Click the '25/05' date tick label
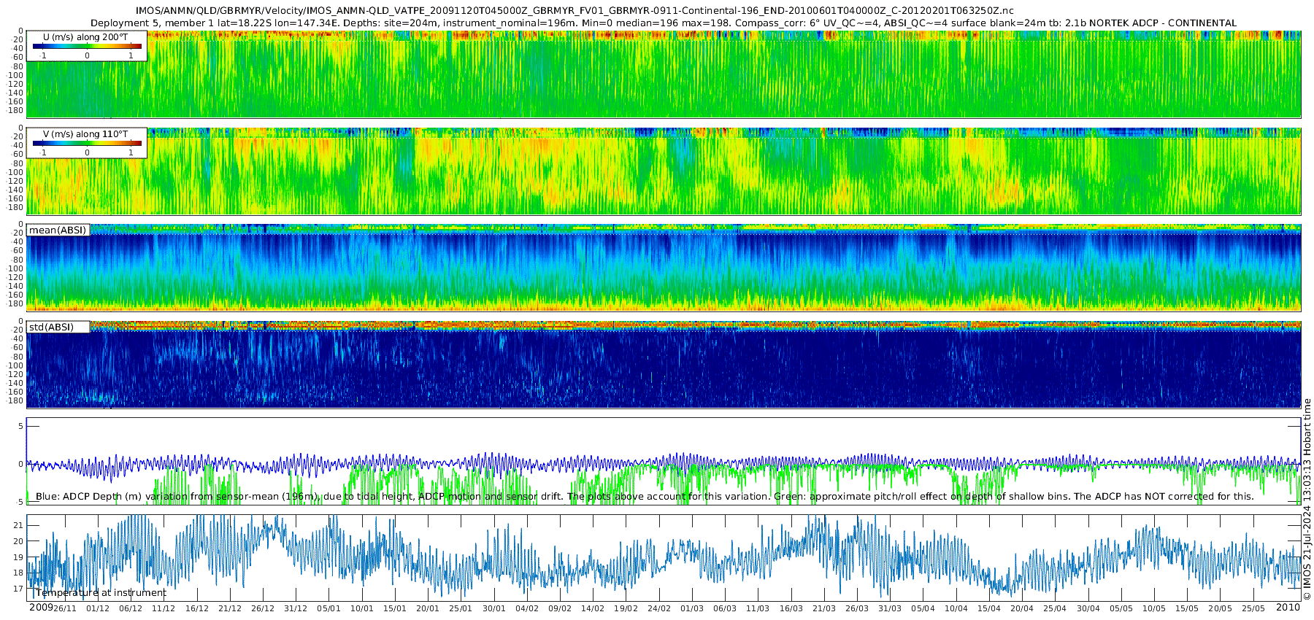1314x620 pixels. (x=1253, y=608)
